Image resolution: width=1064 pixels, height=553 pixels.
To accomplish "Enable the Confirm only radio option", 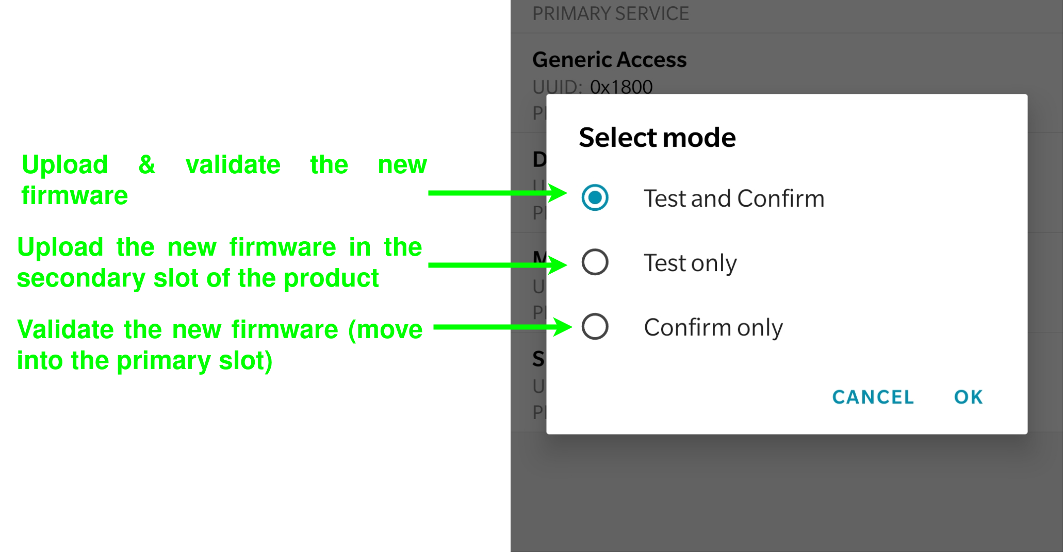I will [x=595, y=327].
